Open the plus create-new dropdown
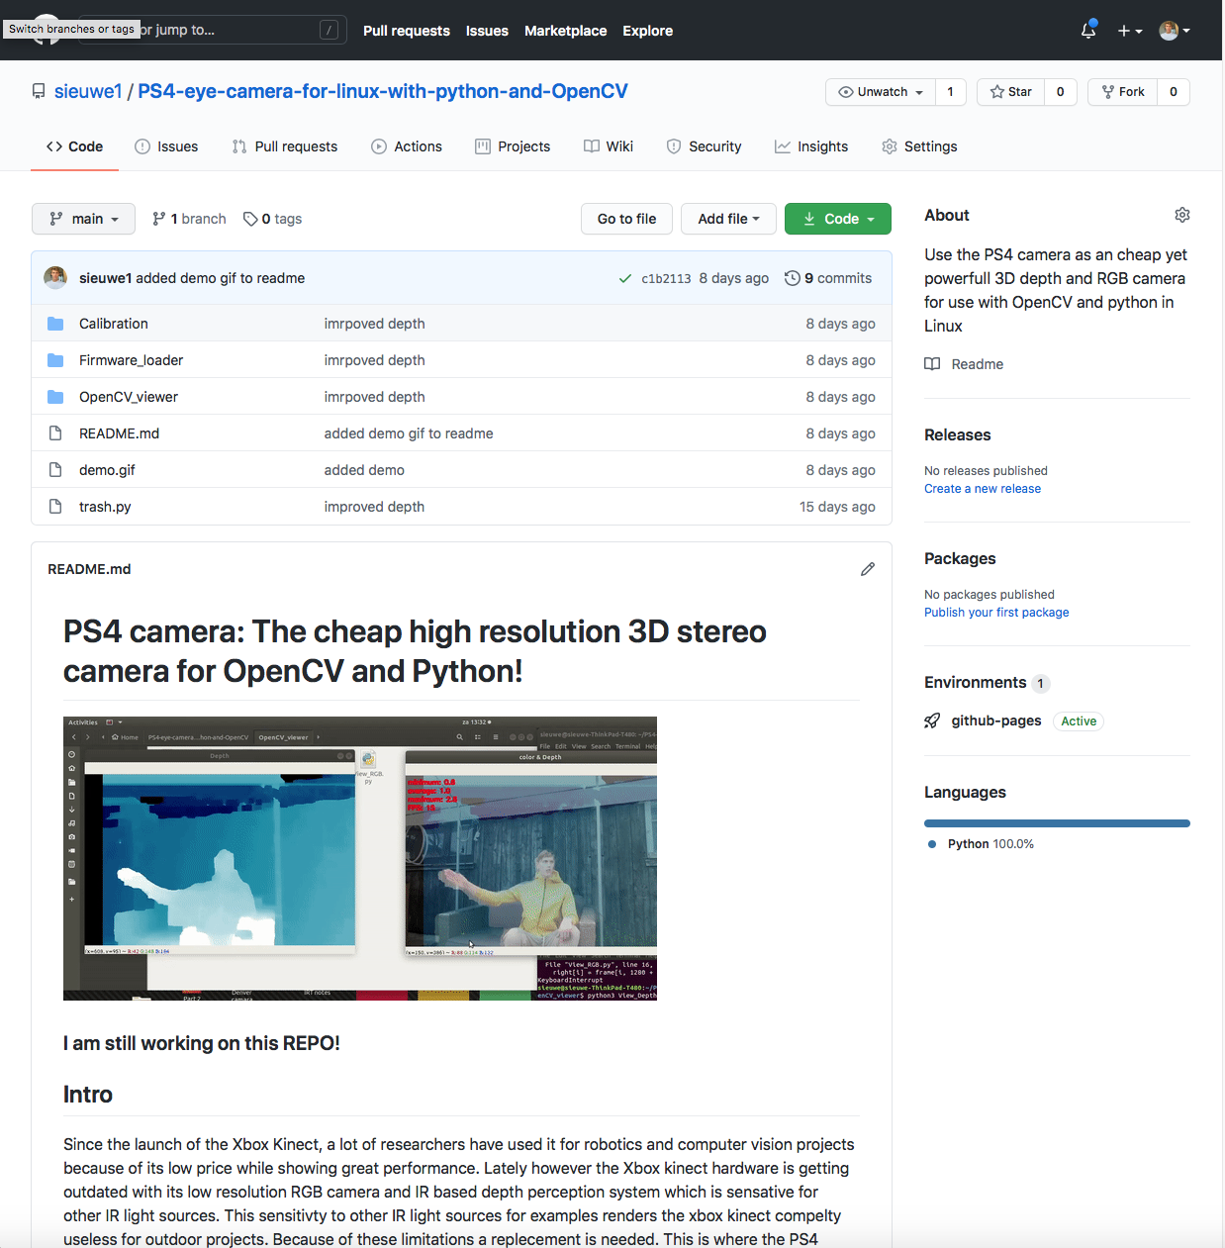 [1130, 31]
